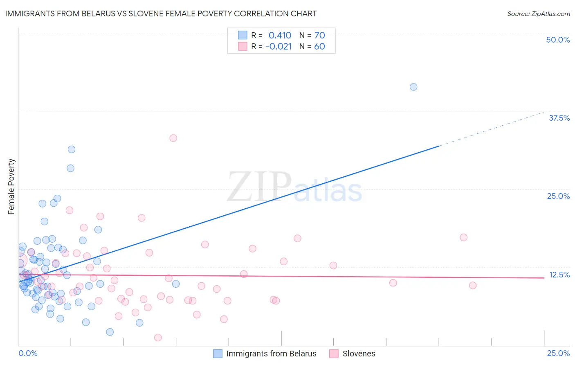Click the pink data point near 33%
The height and width of the screenshot is (365, 575).
point(173,138)
